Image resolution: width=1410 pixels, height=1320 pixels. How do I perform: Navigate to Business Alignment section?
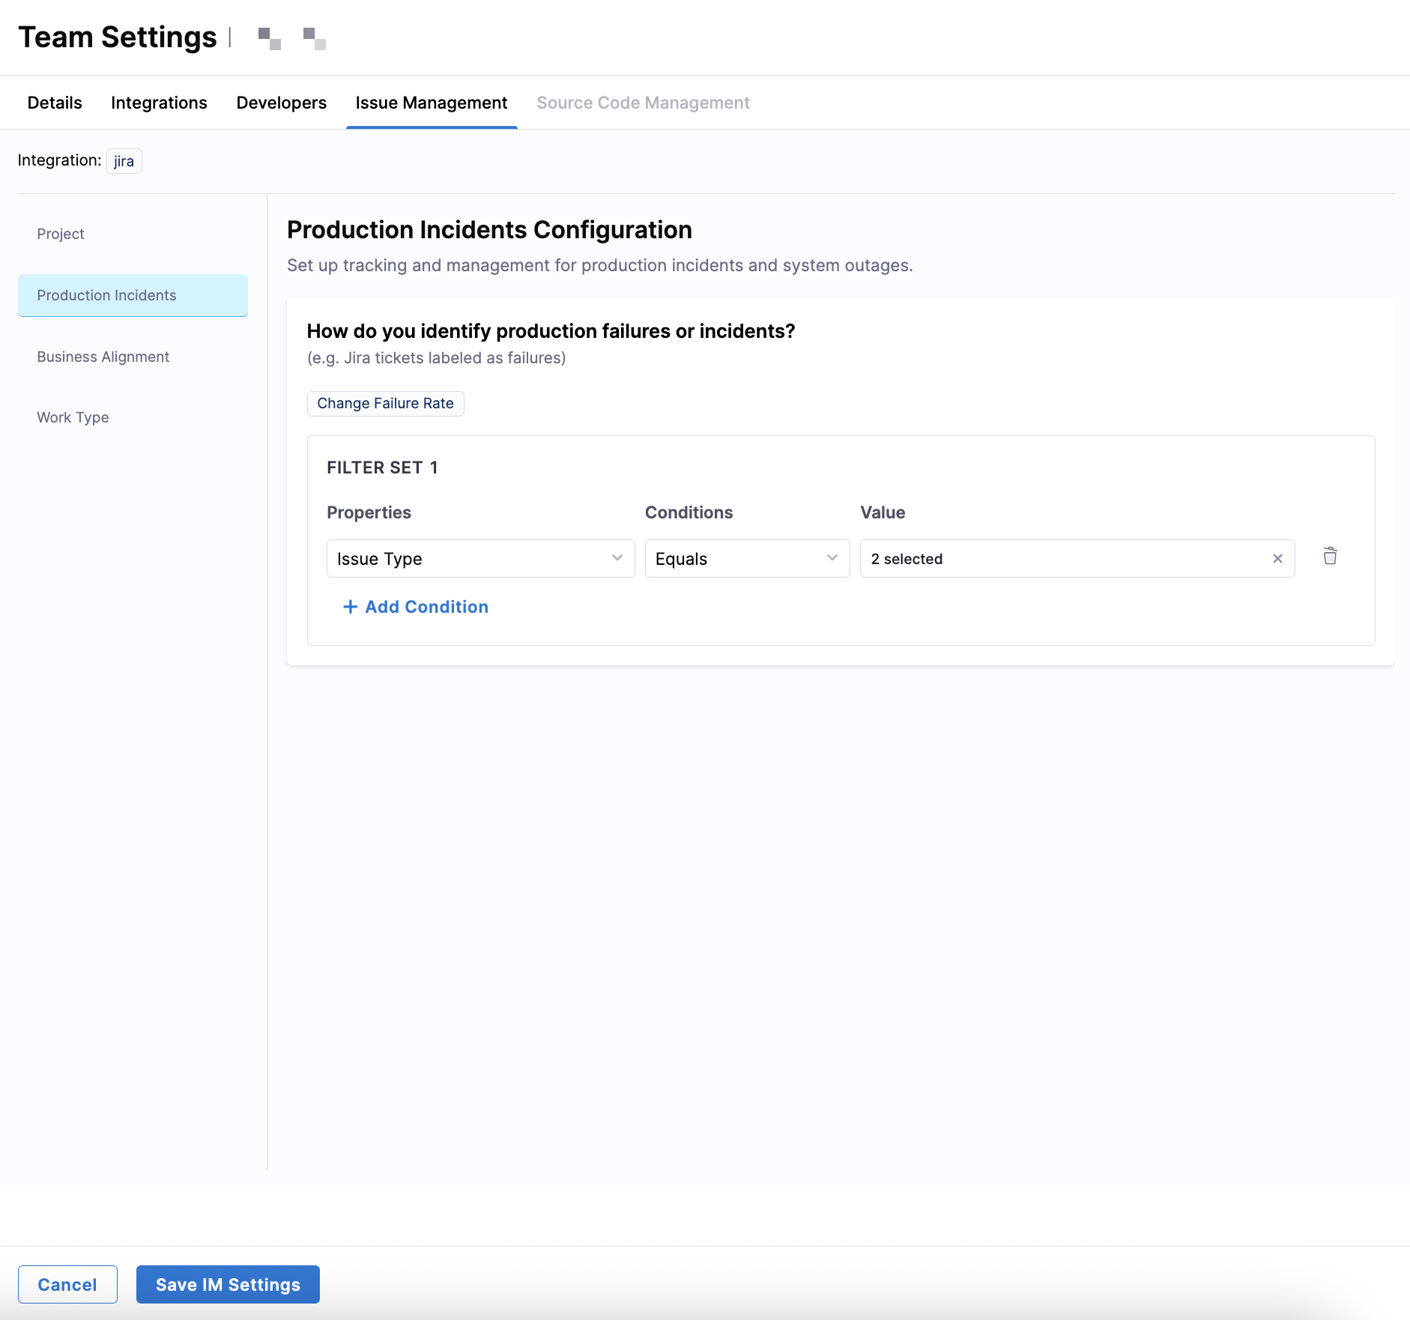tap(103, 357)
